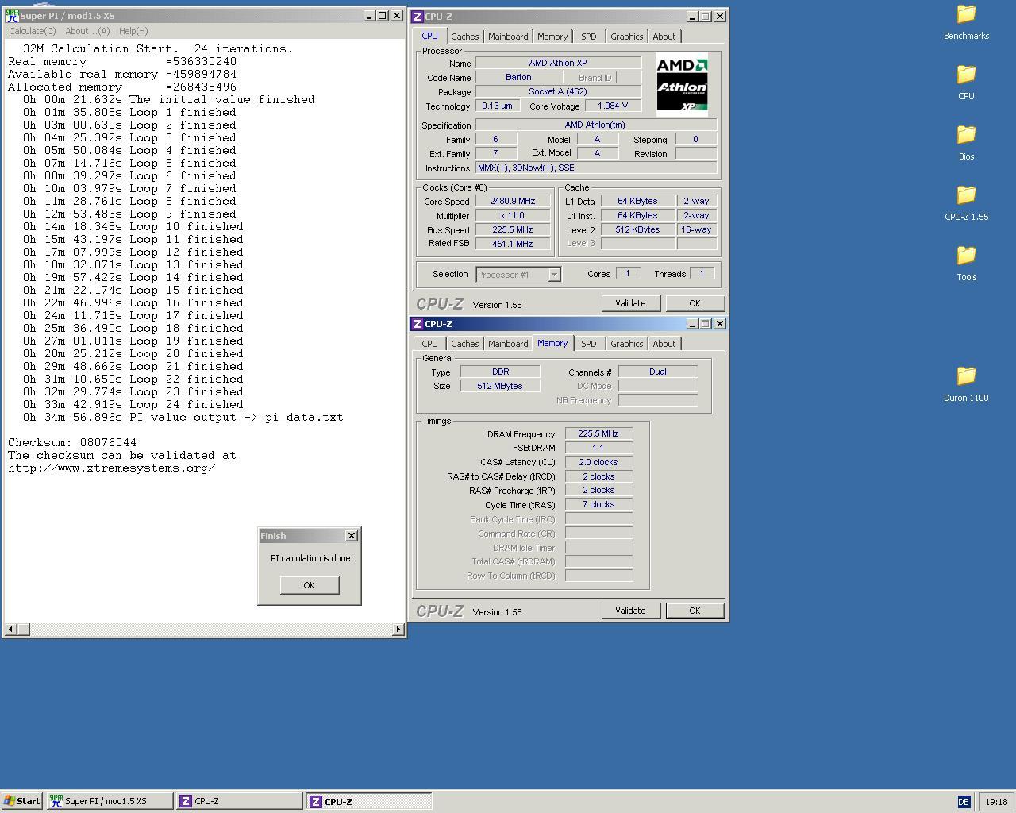Select the first CPU-Z taskbar button
The image size is (1016, 813).
[239, 801]
